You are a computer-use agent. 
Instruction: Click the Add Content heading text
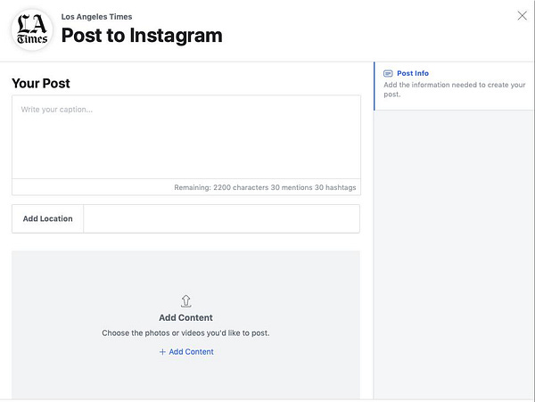185,318
